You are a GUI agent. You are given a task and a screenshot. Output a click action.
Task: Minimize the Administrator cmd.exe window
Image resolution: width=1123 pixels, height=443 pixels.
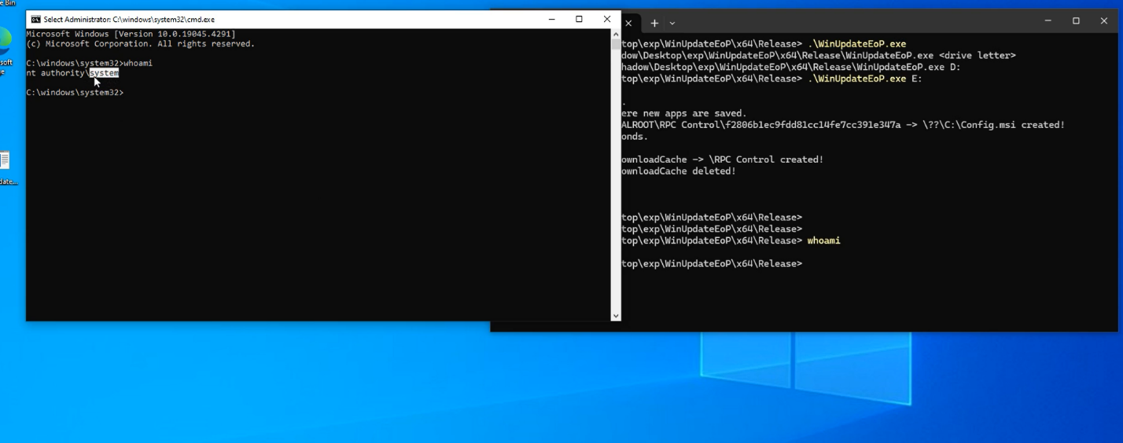click(x=551, y=19)
